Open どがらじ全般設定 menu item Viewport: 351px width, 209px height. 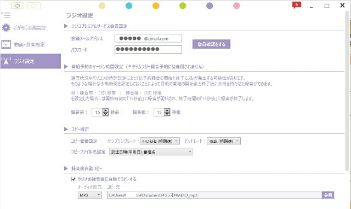coord(30,28)
